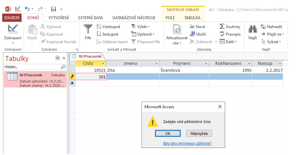Image resolution: width=296 pixels, height=155 pixels.
Task: Click the Vložit paste icon
Action: click(x=32, y=30)
